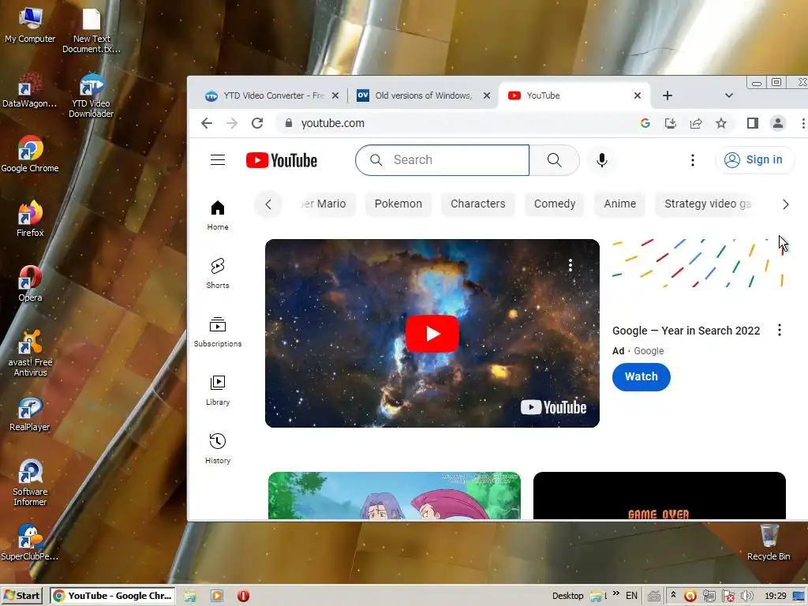
Task: Select the Recycle Bin icon
Action: [x=769, y=543]
